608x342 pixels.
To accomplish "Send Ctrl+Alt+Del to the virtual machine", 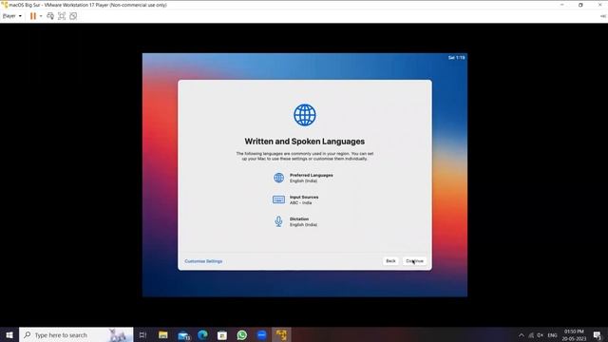I will [x=50, y=16].
